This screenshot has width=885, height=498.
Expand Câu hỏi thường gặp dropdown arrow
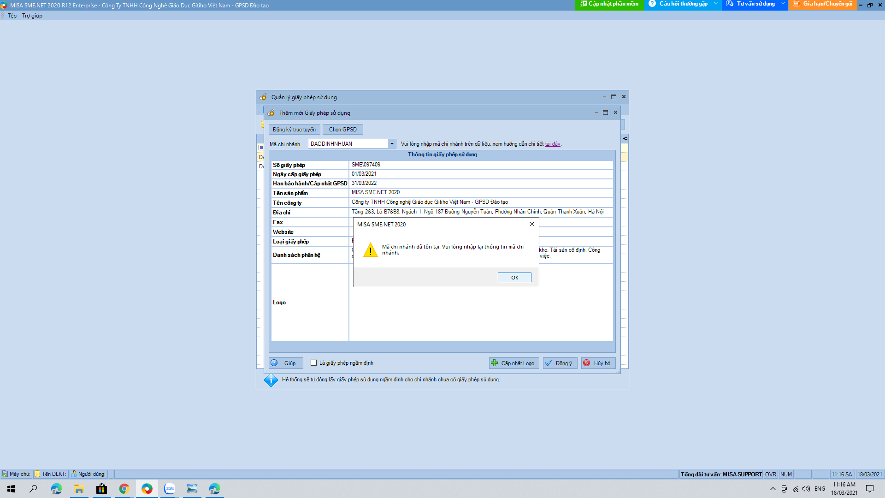pos(716,4)
